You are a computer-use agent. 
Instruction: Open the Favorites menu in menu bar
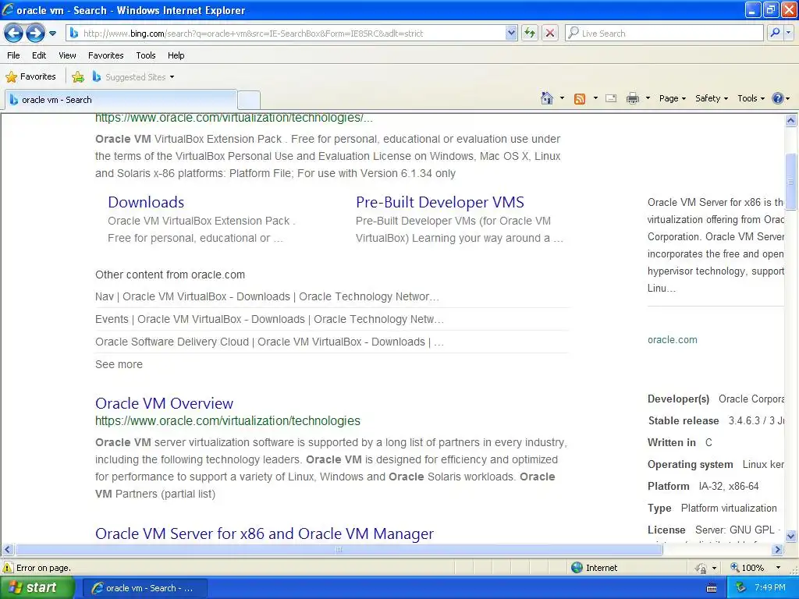pyautogui.click(x=106, y=55)
